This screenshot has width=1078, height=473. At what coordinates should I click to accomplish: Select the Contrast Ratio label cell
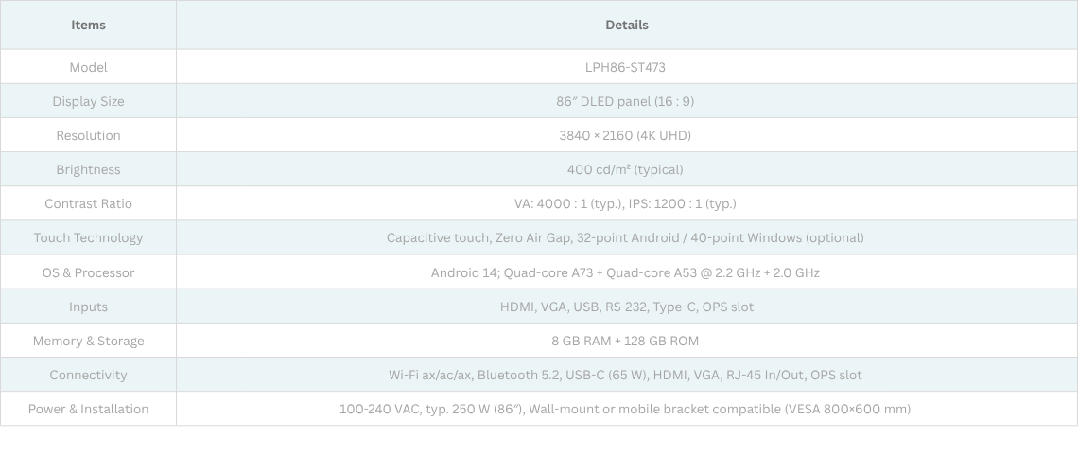[x=88, y=203]
